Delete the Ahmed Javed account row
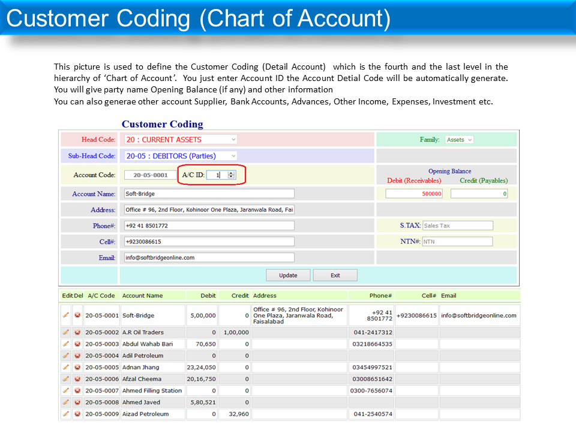Viewport: 576px width, 432px height. 77,403
